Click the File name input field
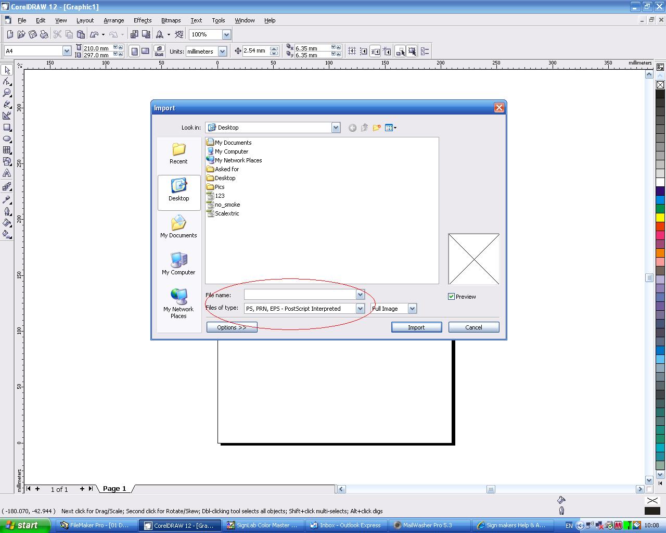The height and width of the screenshot is (533, 666). (x=300, y=295)
